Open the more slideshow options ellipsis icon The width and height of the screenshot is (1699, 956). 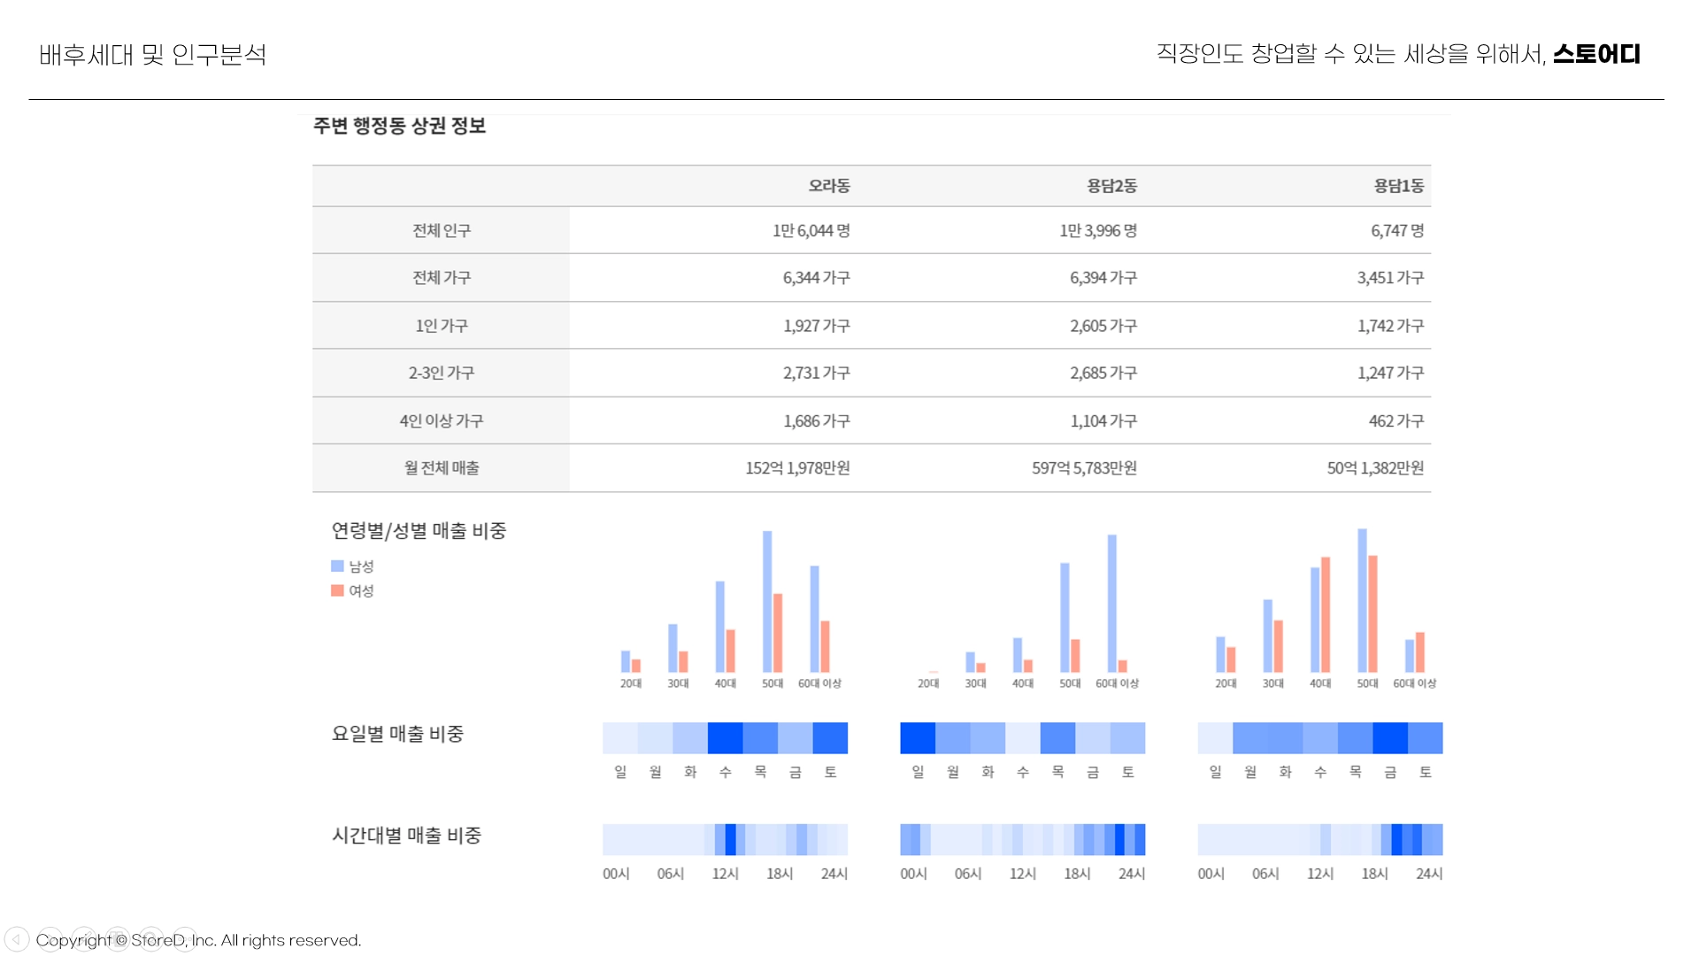pos(185,939)
